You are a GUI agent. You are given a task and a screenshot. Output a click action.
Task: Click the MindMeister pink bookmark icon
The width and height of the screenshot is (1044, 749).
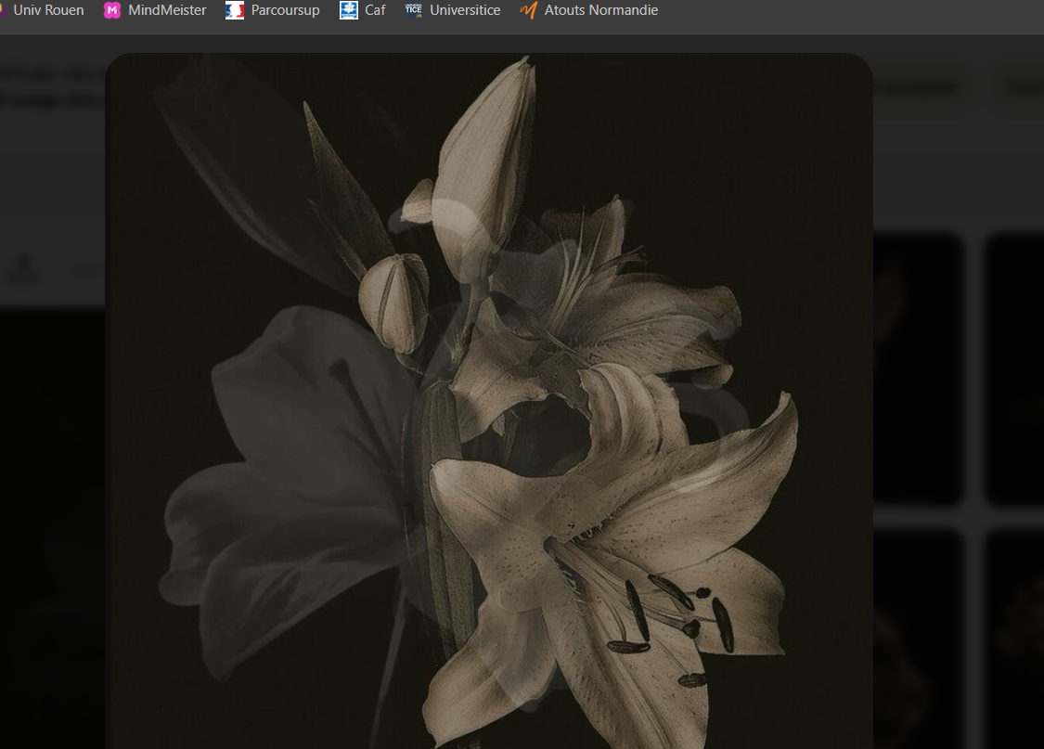[112, 10]
